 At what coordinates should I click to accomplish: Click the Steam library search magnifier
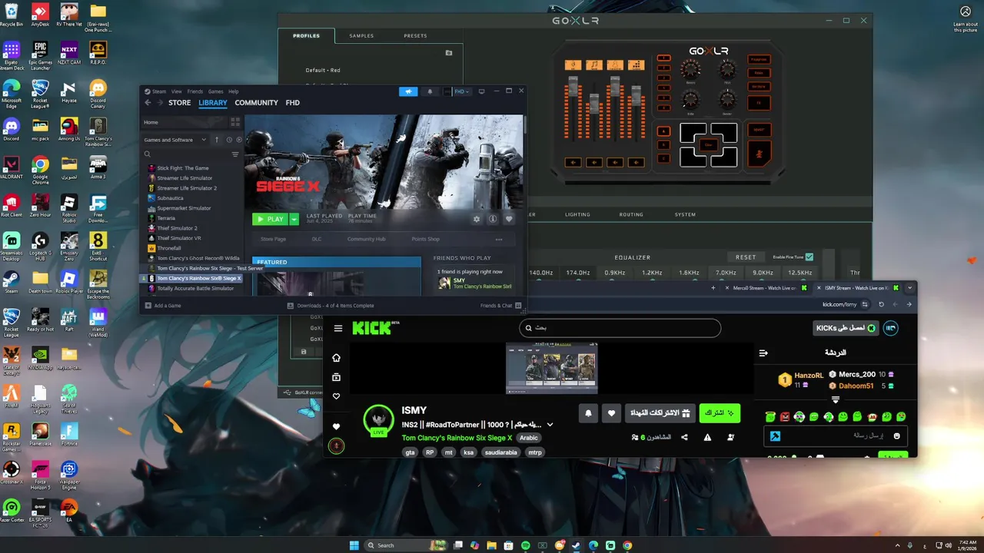(x=148, y=154)
